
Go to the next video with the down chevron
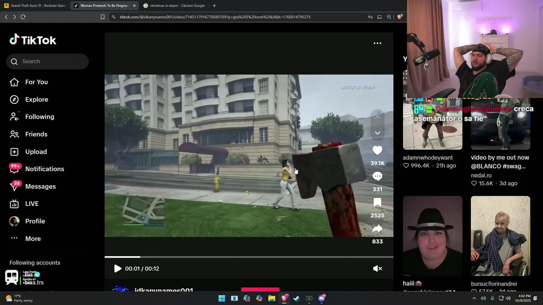[378, 133]
